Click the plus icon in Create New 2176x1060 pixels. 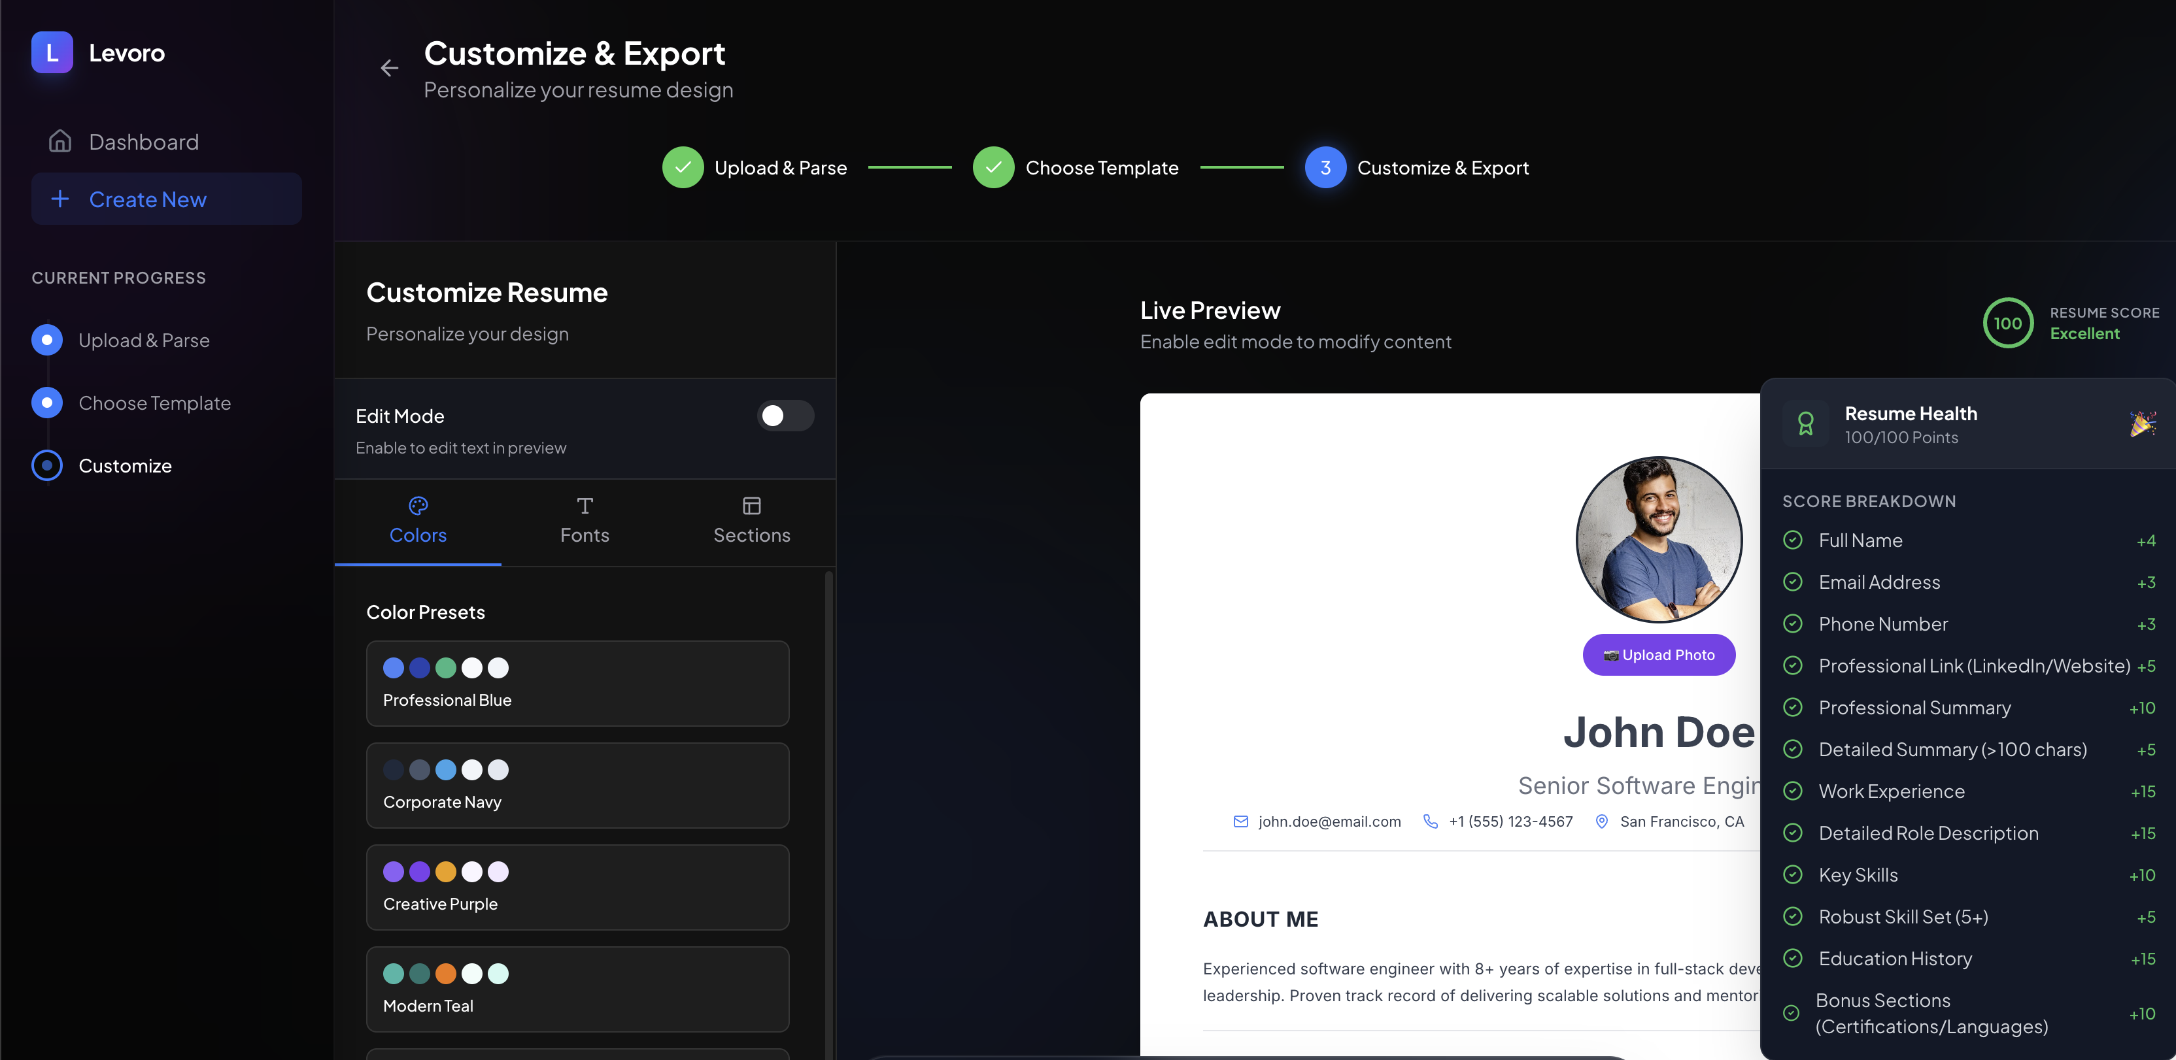[x=60, y=199]
